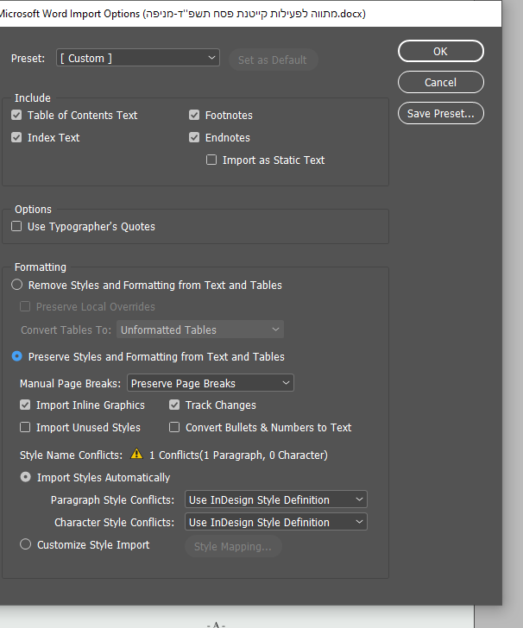Open Paragraph Style Conflicts dropdown
The width and height of the screenshot is (523, 628).
276,499
